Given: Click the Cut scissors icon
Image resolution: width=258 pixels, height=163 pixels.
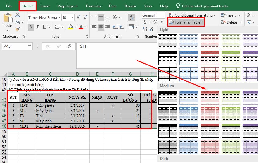Looking at the screenshot, I should tap(17, 15).
